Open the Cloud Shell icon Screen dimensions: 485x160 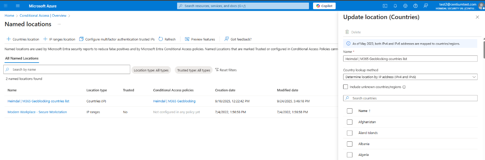[x=385, y=6]
